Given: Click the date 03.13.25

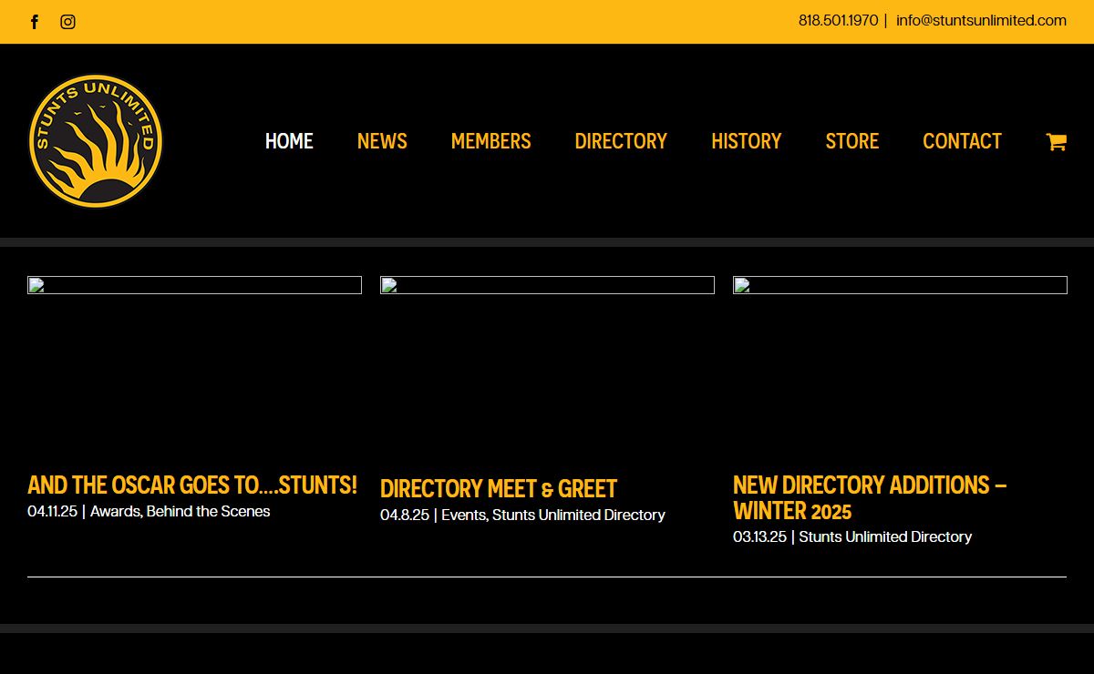Looking at the screenshot, I should pos(759,537).
